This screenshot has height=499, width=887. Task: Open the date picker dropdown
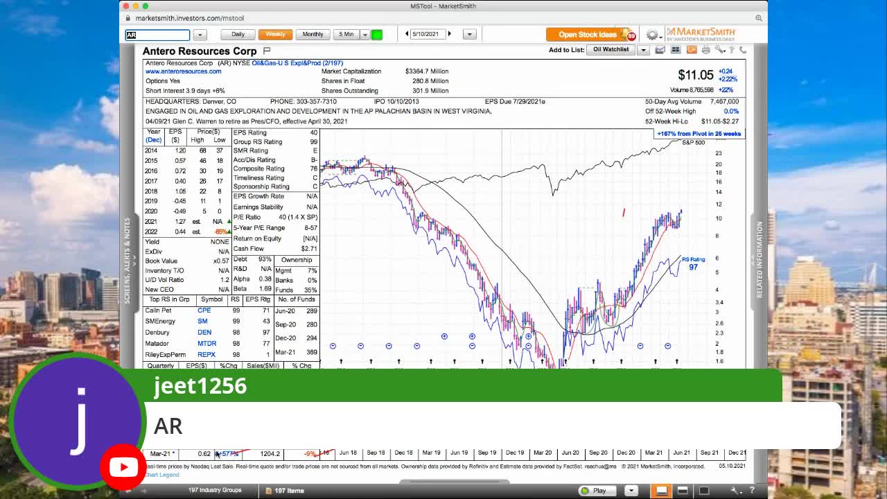pos(469,34)
